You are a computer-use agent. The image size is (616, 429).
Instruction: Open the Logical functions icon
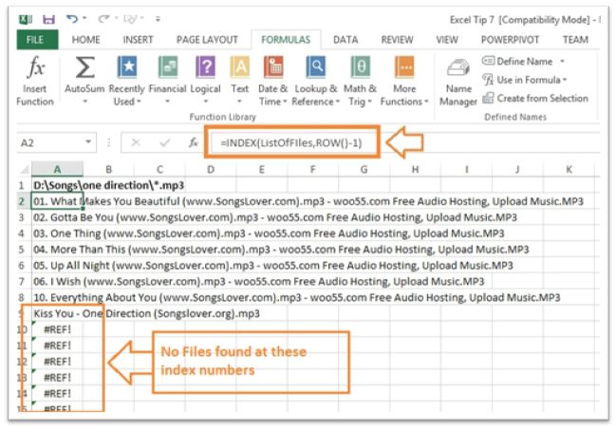(205, 66)
